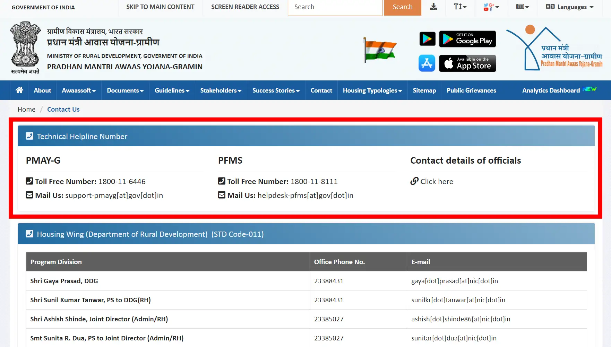Expand the Awaassoft menu
The height and width of the screenshot is (347, 611).
point(79,90)
